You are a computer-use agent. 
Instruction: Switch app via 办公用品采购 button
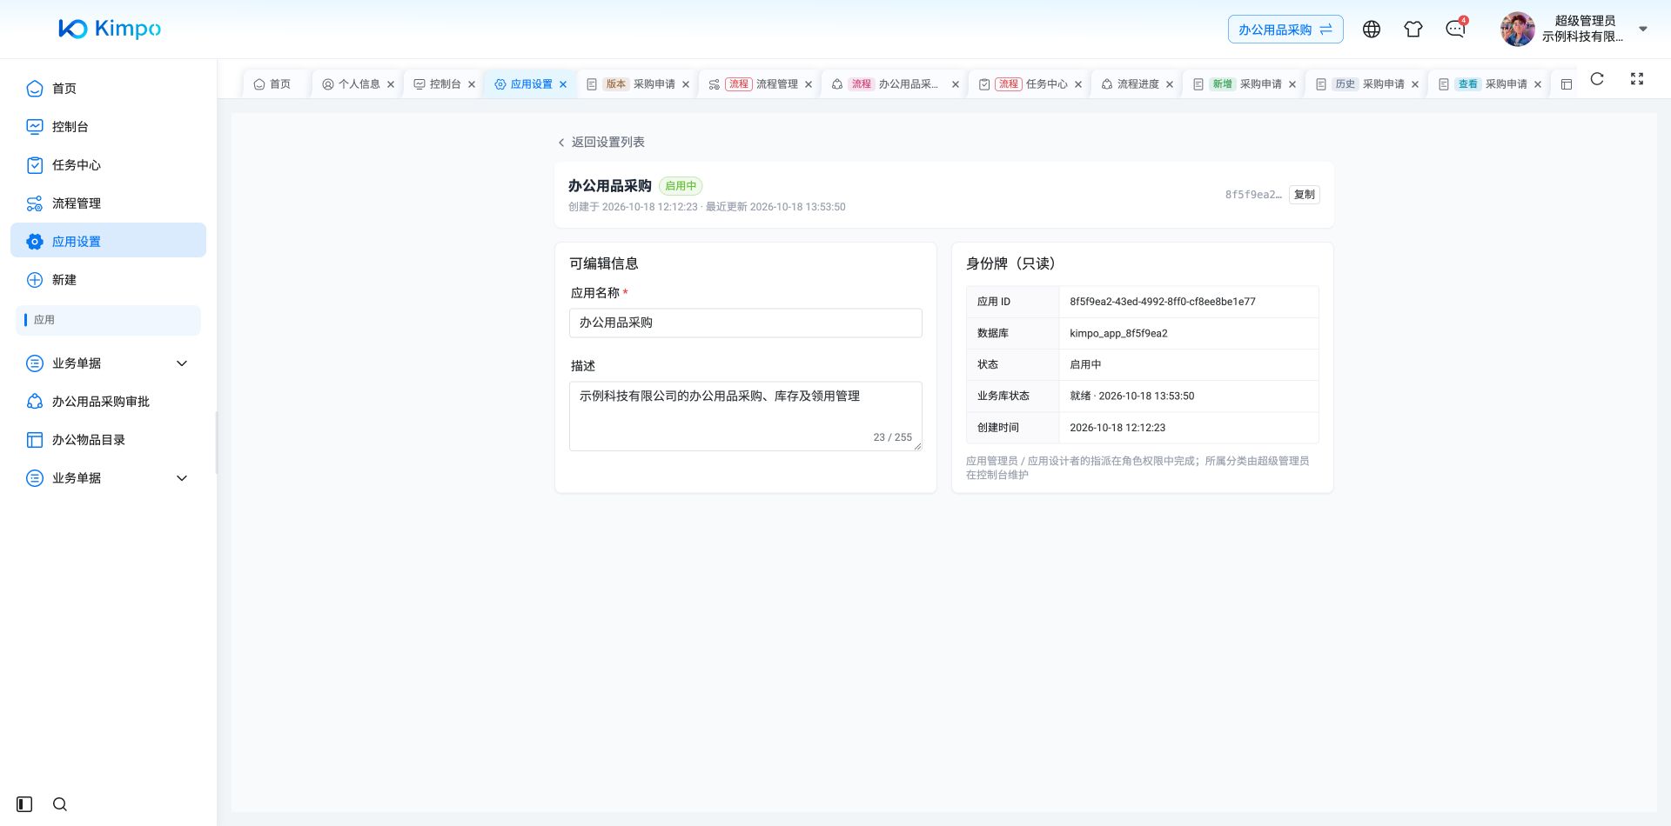click(x=1285, y=30)
